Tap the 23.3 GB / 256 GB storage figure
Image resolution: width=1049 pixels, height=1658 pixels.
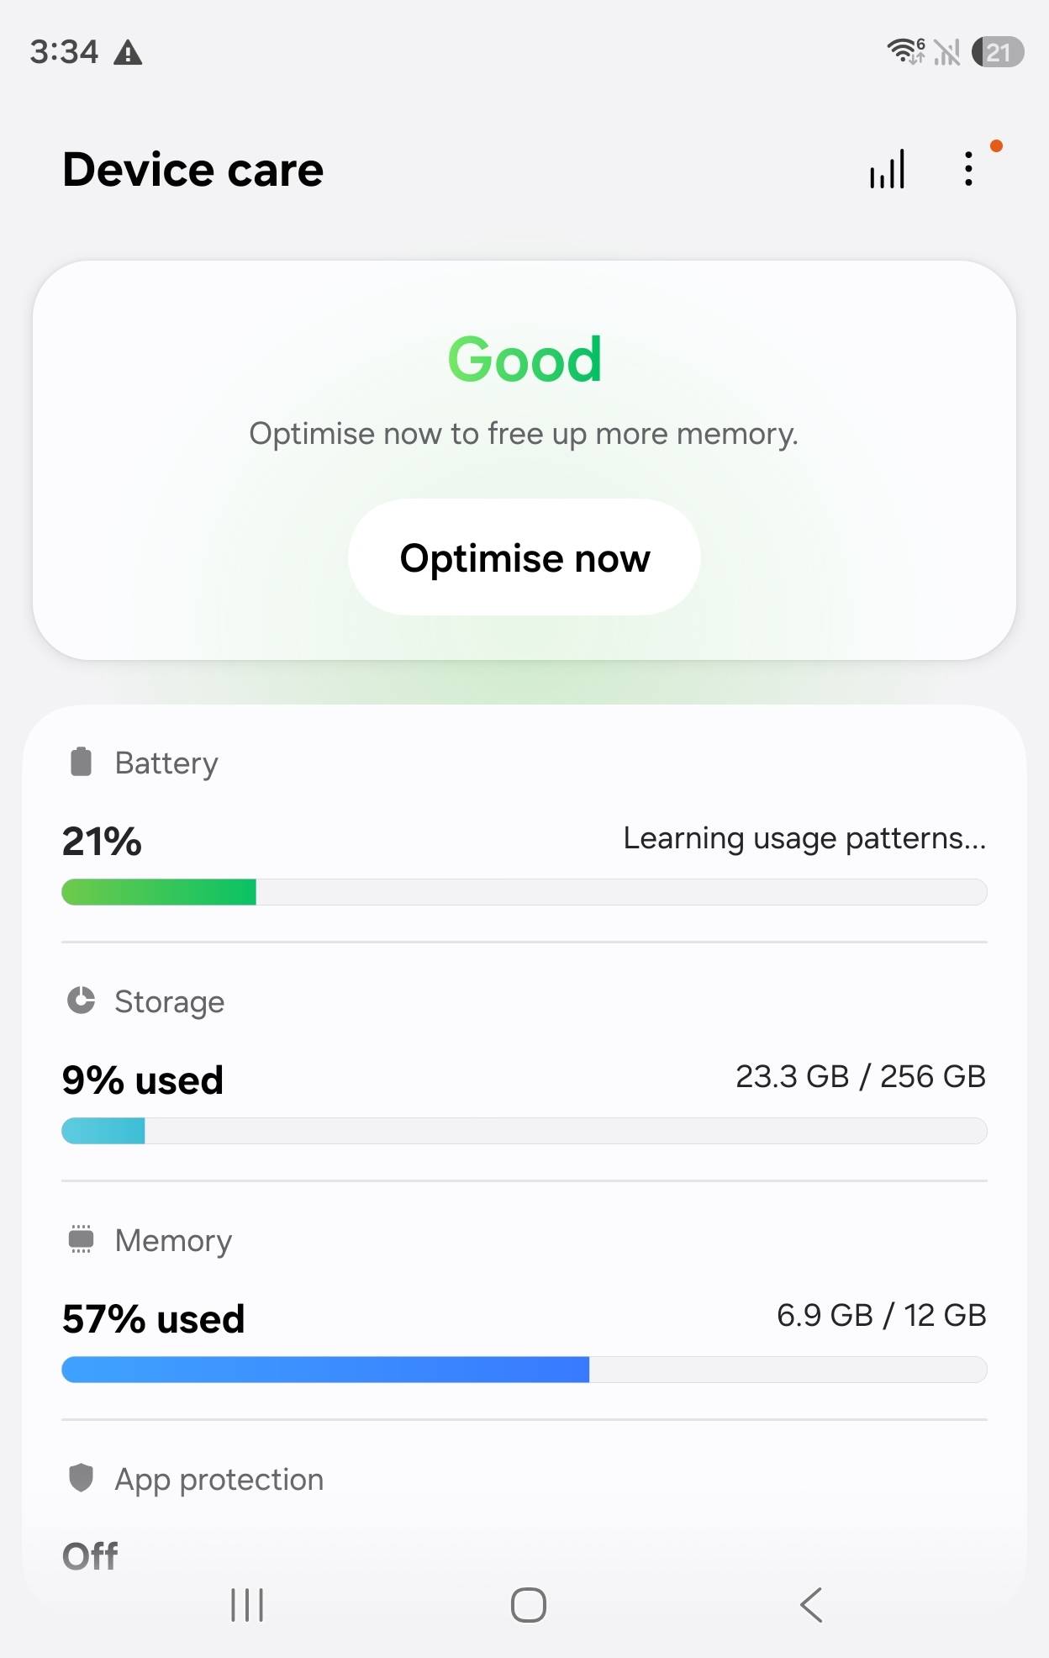[x=861, y=1076]
